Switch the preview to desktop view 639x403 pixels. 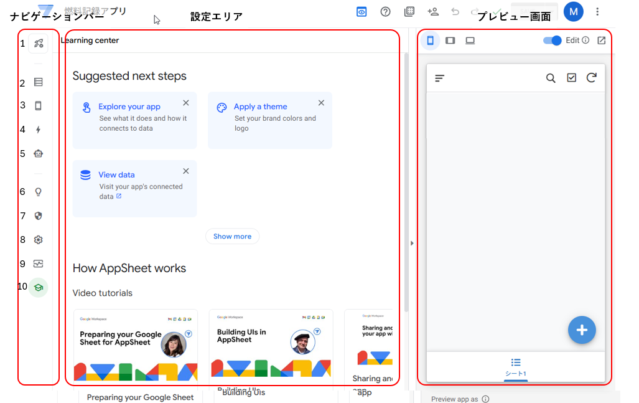click(x=470, y=40)
